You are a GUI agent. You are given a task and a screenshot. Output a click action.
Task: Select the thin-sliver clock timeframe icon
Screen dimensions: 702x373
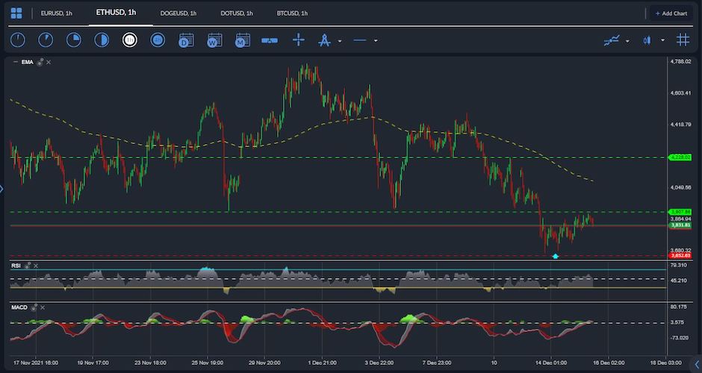[x=18, y=40]
